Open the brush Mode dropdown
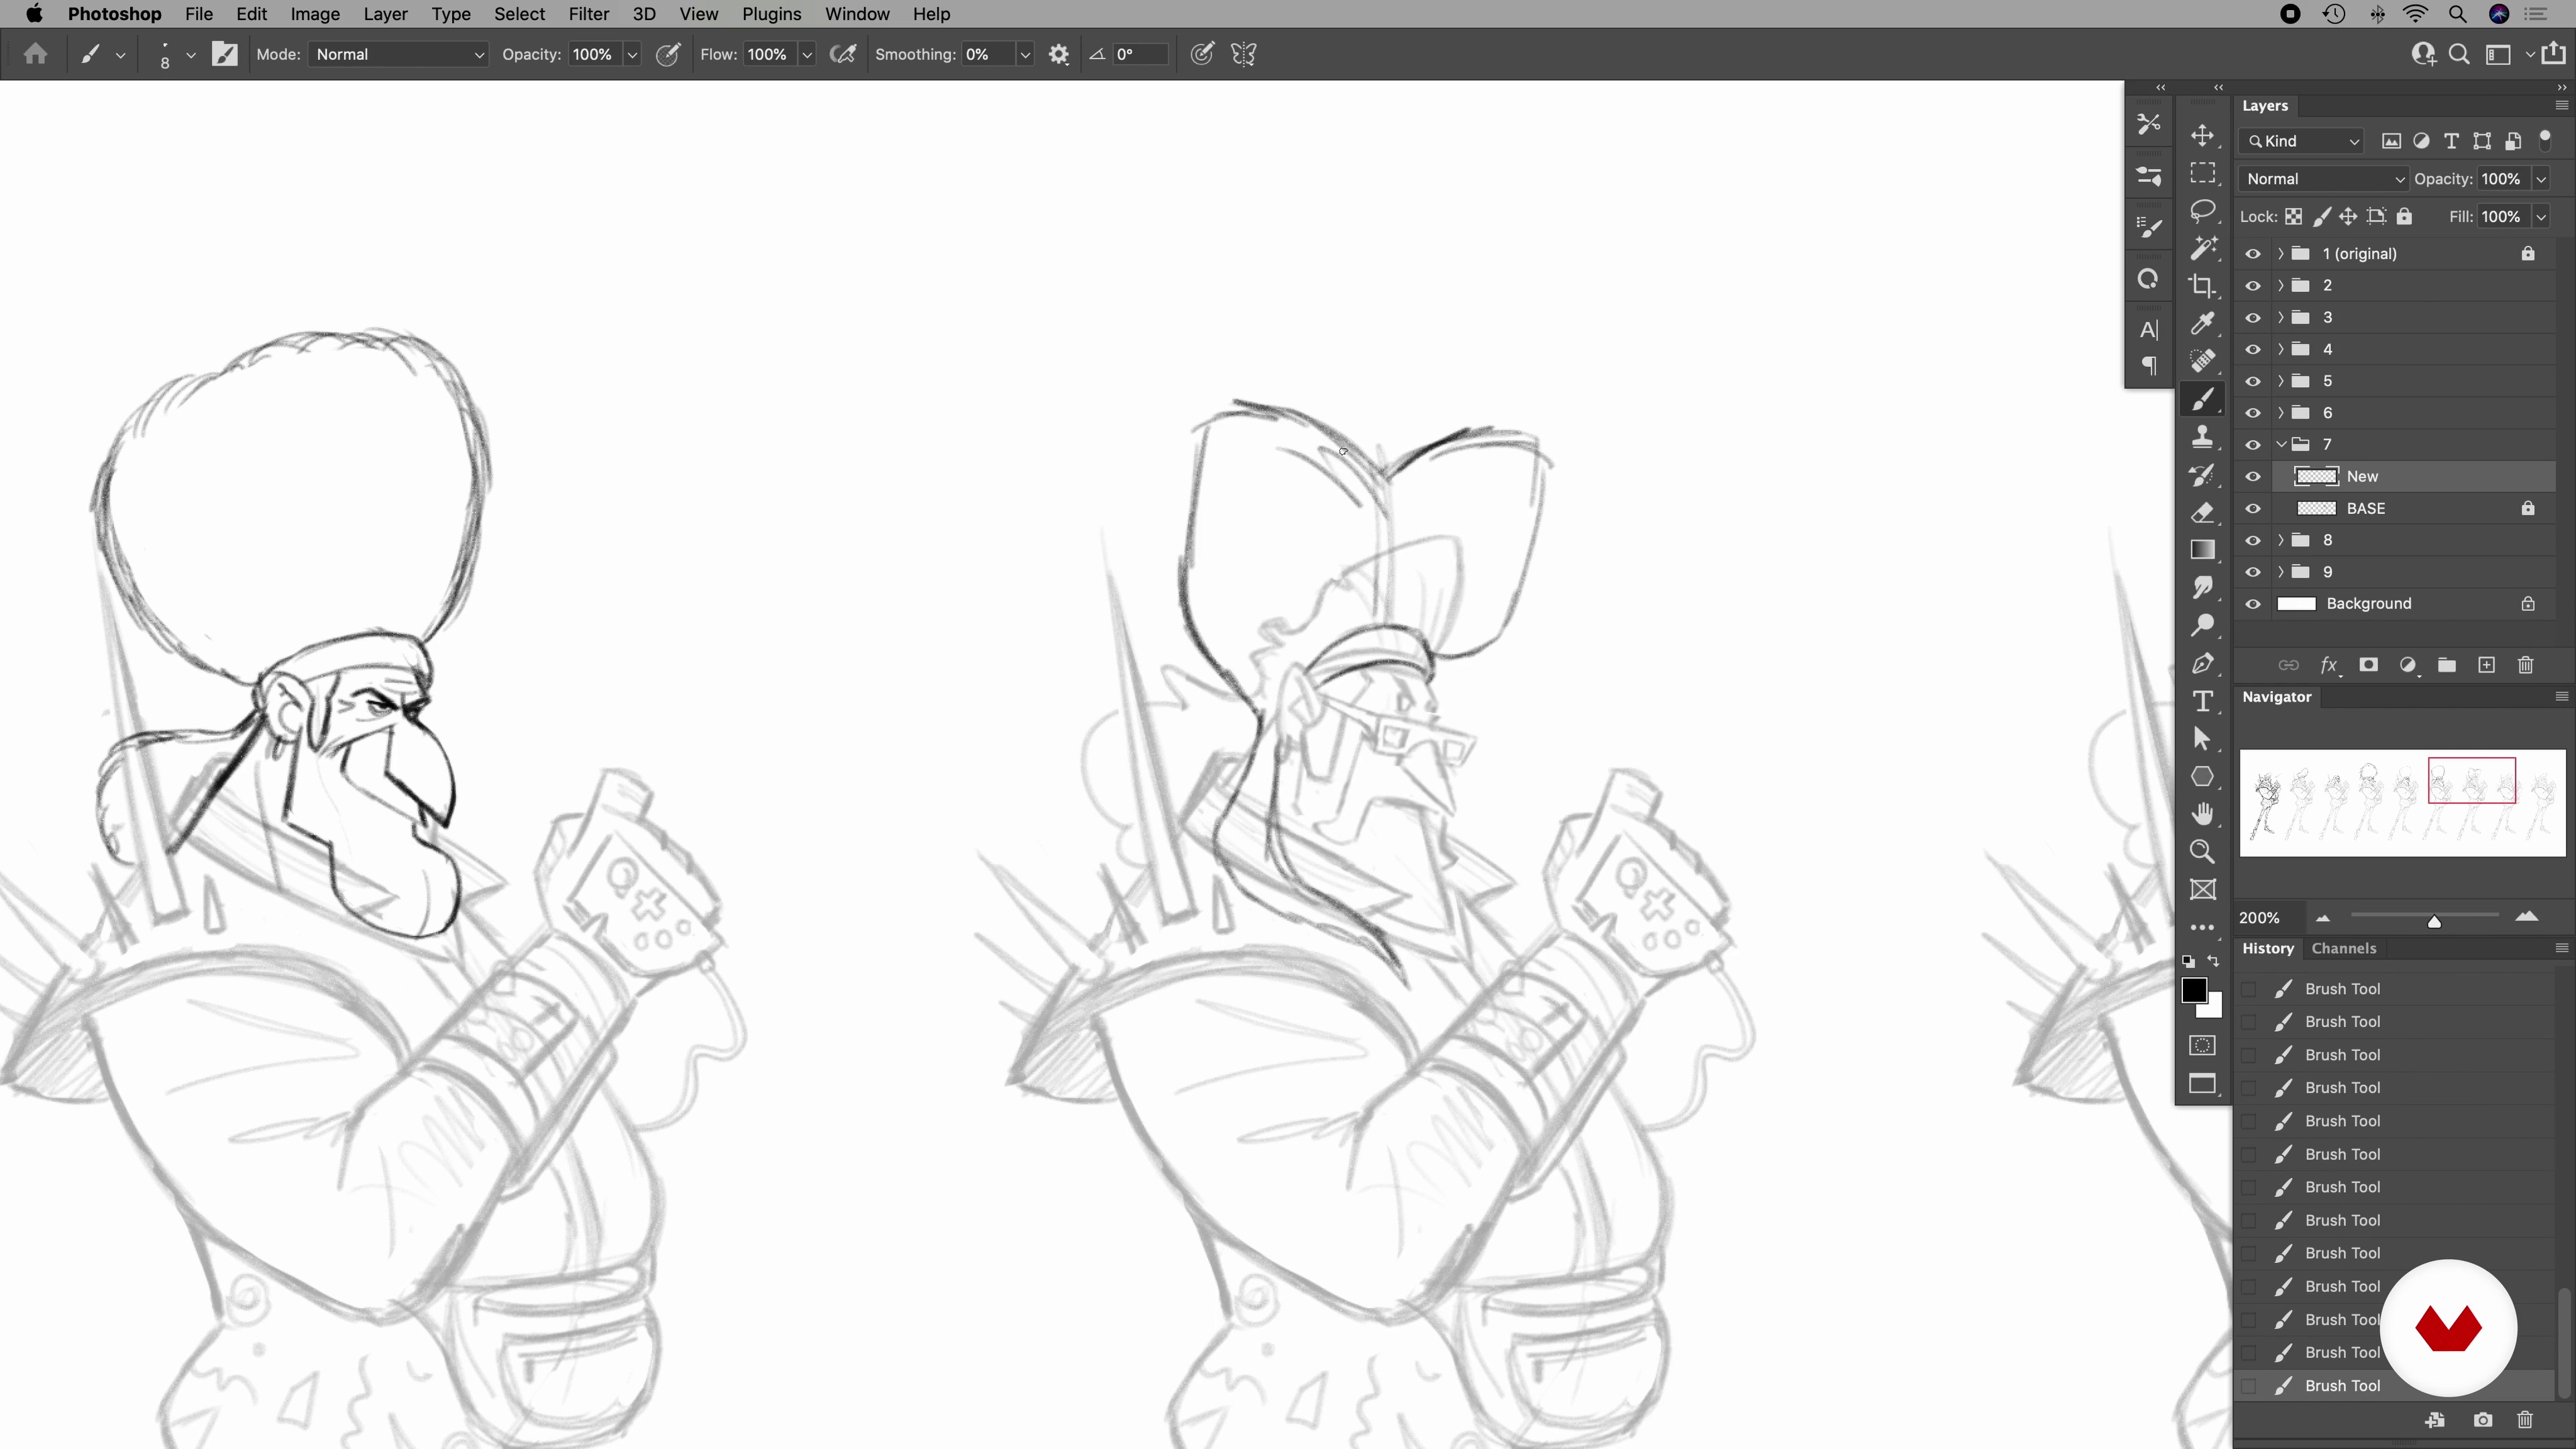 (398, 55)
